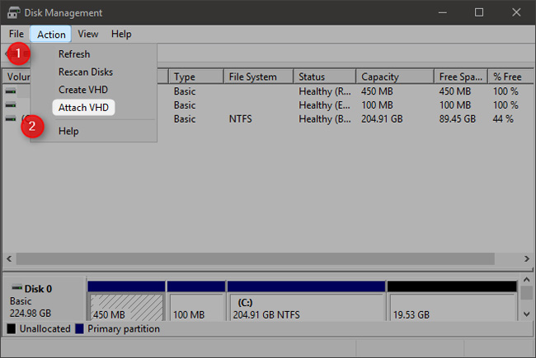The width and height of the screenshot is (536, 358).
Task: Select the drive icon in the 450 MB volume row
Action: (11, 91)
